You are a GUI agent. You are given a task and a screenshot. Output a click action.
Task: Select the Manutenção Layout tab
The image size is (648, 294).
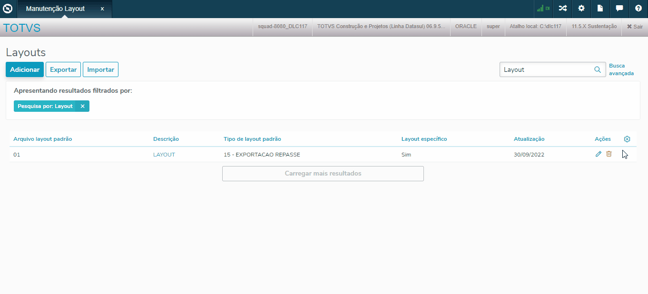(64, 9)
